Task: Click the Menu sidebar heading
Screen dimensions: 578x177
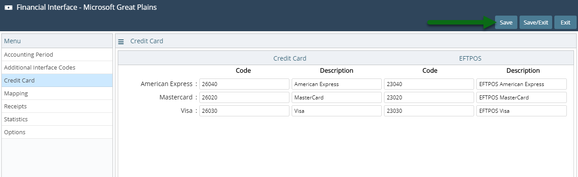Action: (x=12, y=41)
